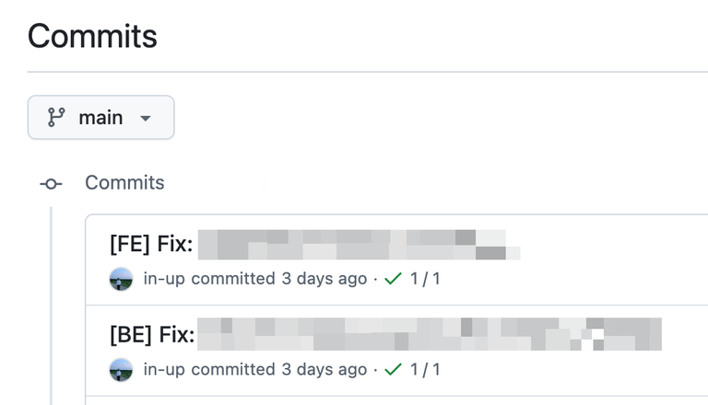
Task: Visit the in-up author link on the [FE] commit
Action: pos(164,279)
